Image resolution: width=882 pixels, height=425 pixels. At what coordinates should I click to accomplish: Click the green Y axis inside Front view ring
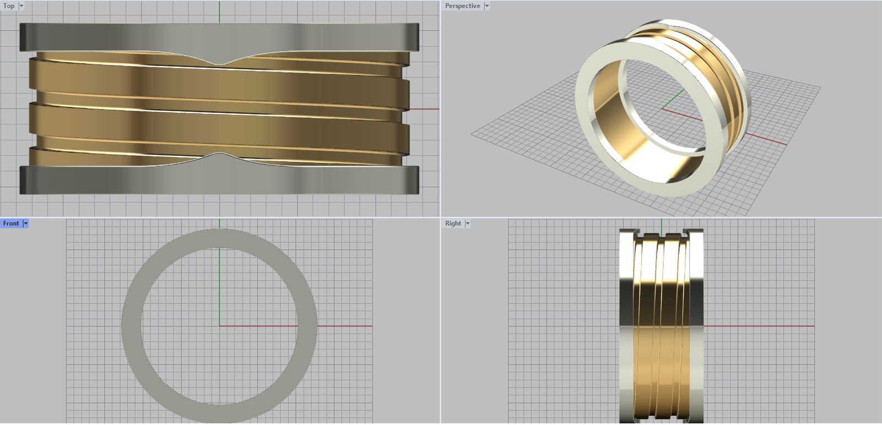point(219,286)
